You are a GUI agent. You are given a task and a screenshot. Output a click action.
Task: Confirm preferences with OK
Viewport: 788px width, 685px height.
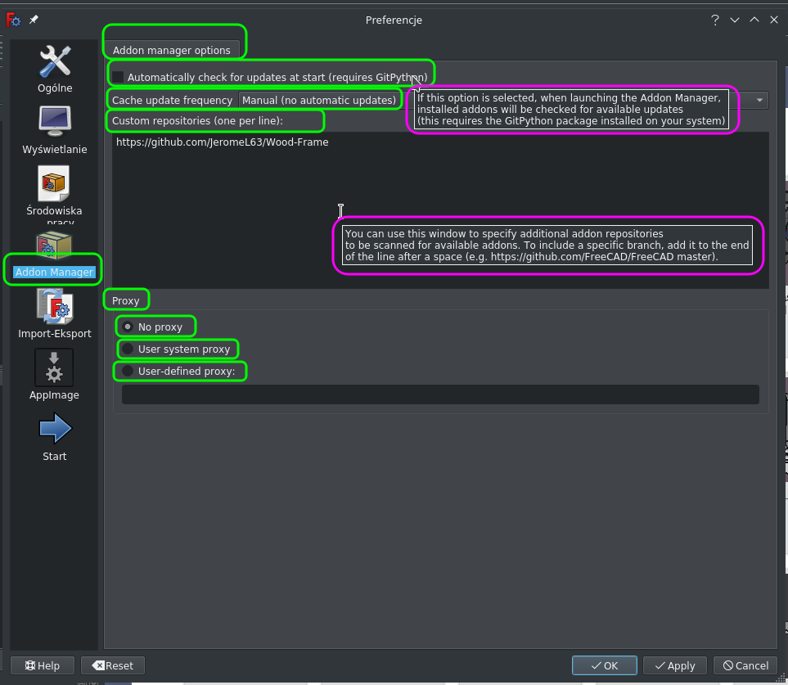604,665
